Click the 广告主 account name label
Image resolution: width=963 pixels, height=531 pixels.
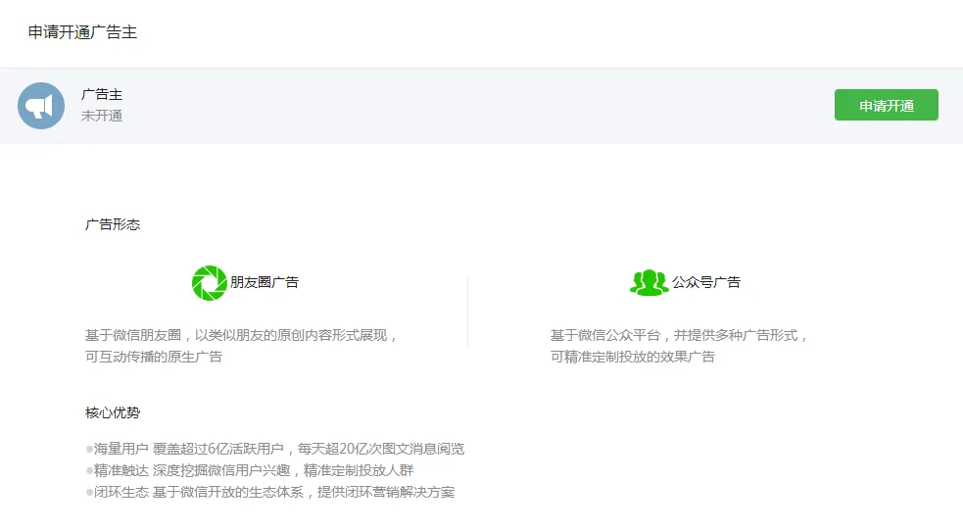click(x=102, y=95)
